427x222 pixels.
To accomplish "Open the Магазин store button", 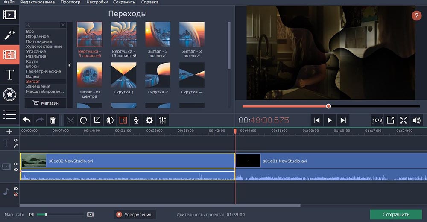I will pyautogui.click(x=46, y=103).
